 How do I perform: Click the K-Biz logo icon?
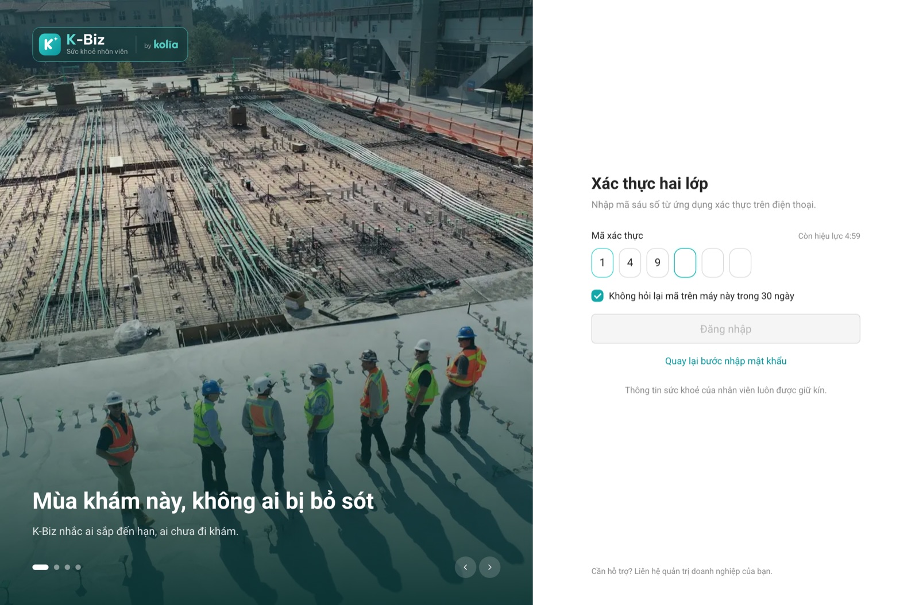click(x=49, y=44)
